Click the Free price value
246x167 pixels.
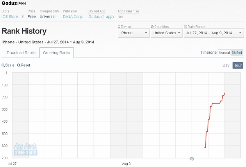32,17
